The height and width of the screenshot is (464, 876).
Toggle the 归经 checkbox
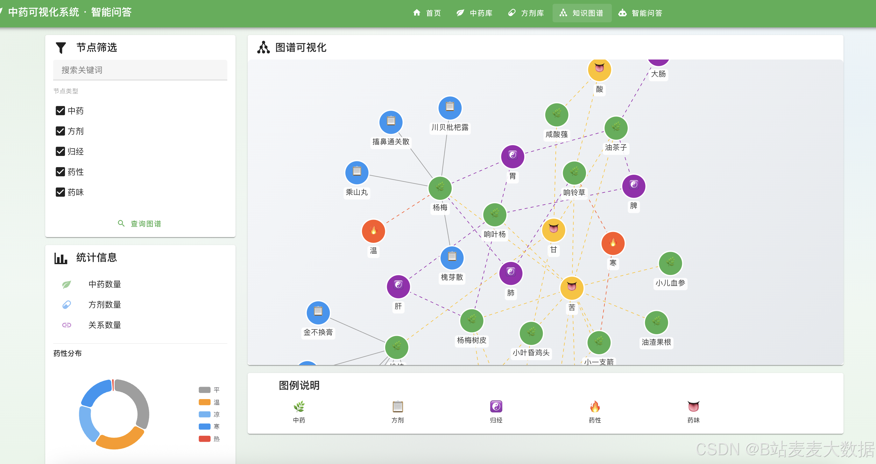[60, 151]
